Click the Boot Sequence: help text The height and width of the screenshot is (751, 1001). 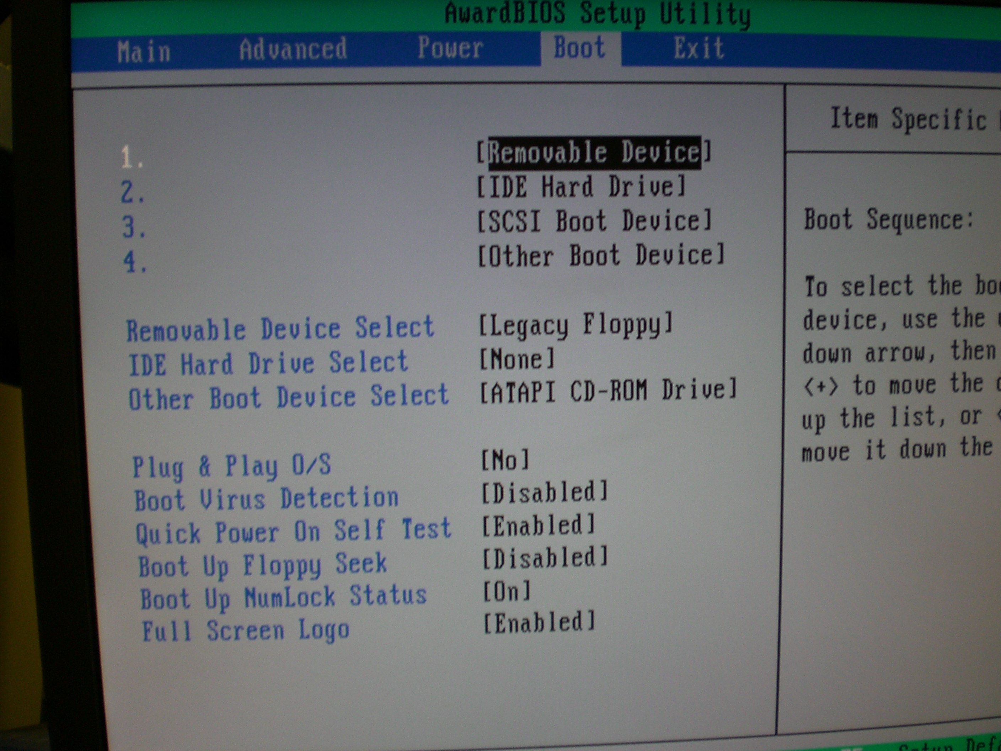(889, 220)
